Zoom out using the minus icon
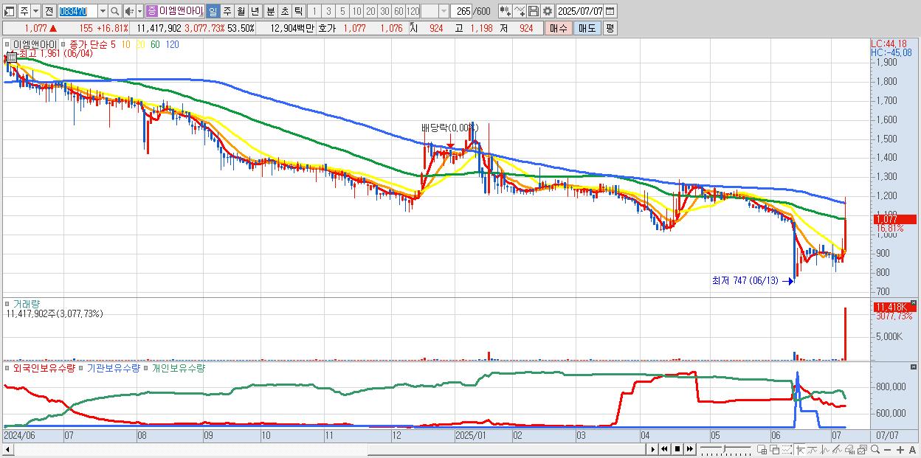The image size is (921, 458). tap(887, 450)
